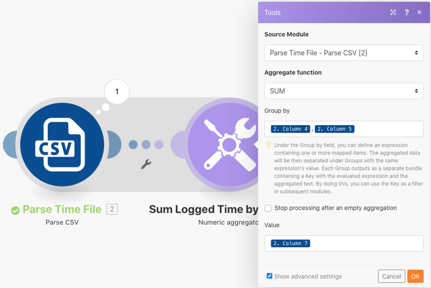Open the Parse CSV module icon

(62, 145)
